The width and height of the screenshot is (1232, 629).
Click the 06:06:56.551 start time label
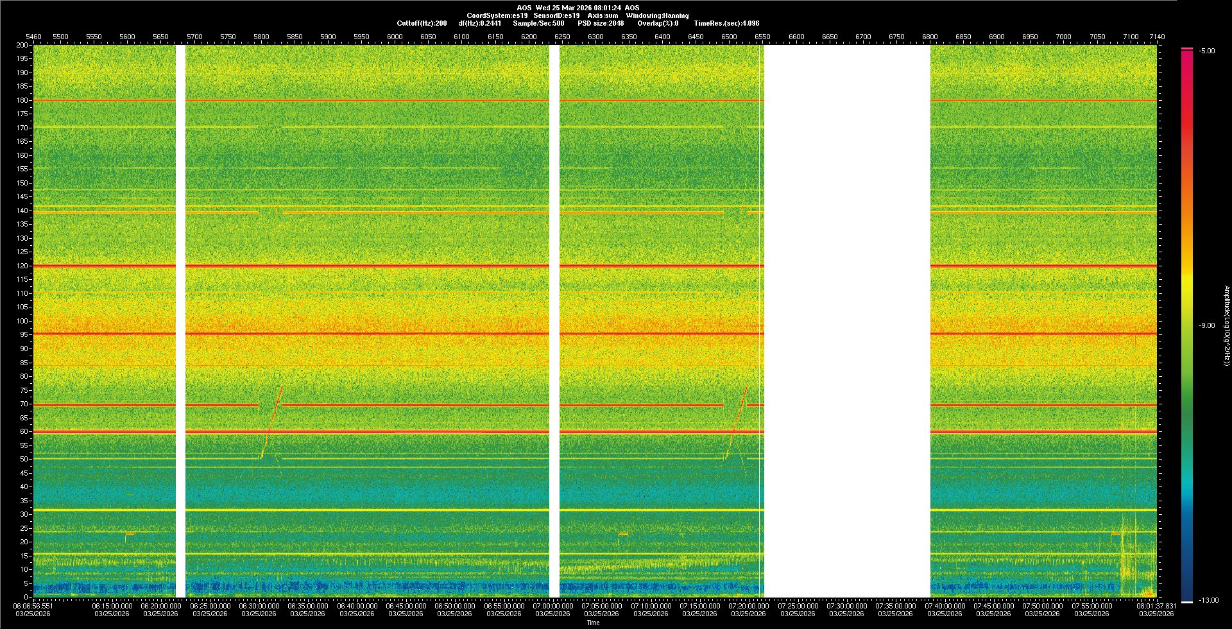[x=33, y=605]
